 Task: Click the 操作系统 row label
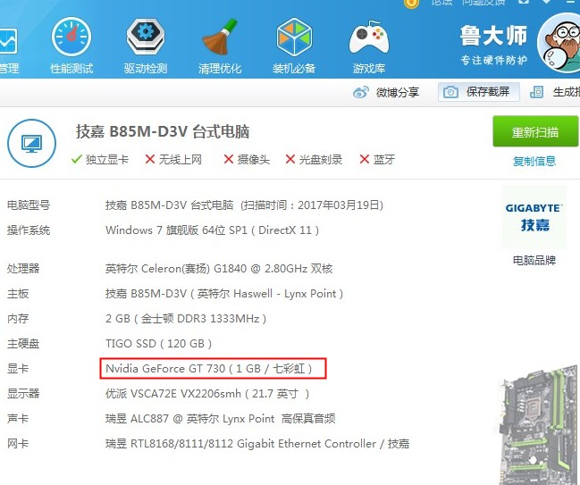pyautogui.click(x=29, y=230)
